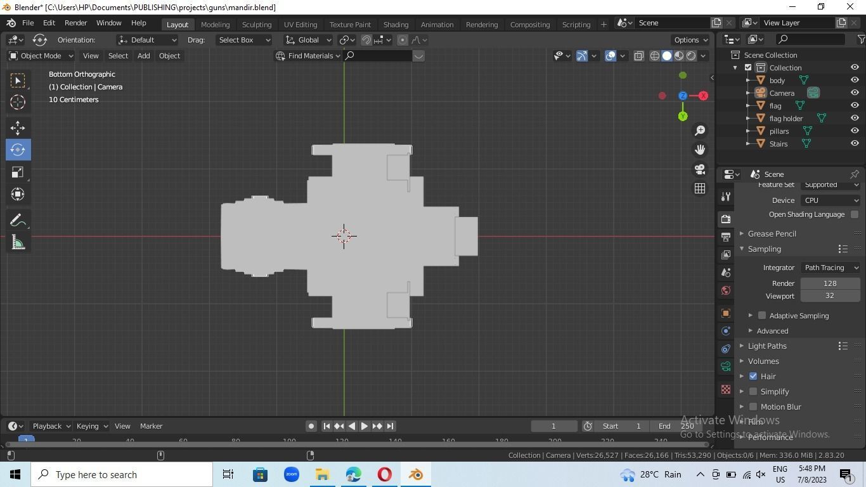Image resolution: width=866 pixels, height=487 pixels.
Task: Open the Global transform orientation dropdown
Action: tap(309, 40)
